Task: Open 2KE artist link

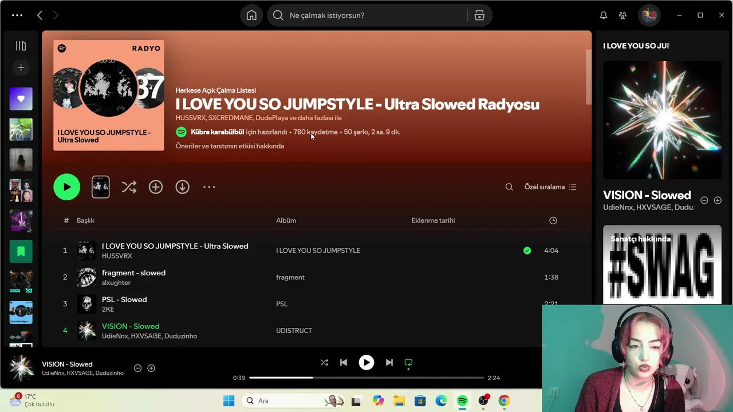Action: coord(108,310)
